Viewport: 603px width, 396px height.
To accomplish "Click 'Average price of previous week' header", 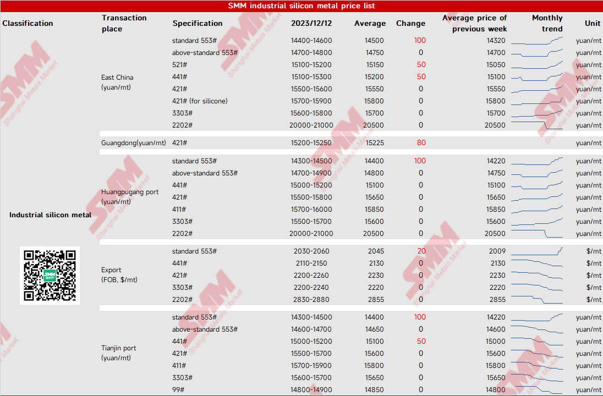I will click(475, 23).
